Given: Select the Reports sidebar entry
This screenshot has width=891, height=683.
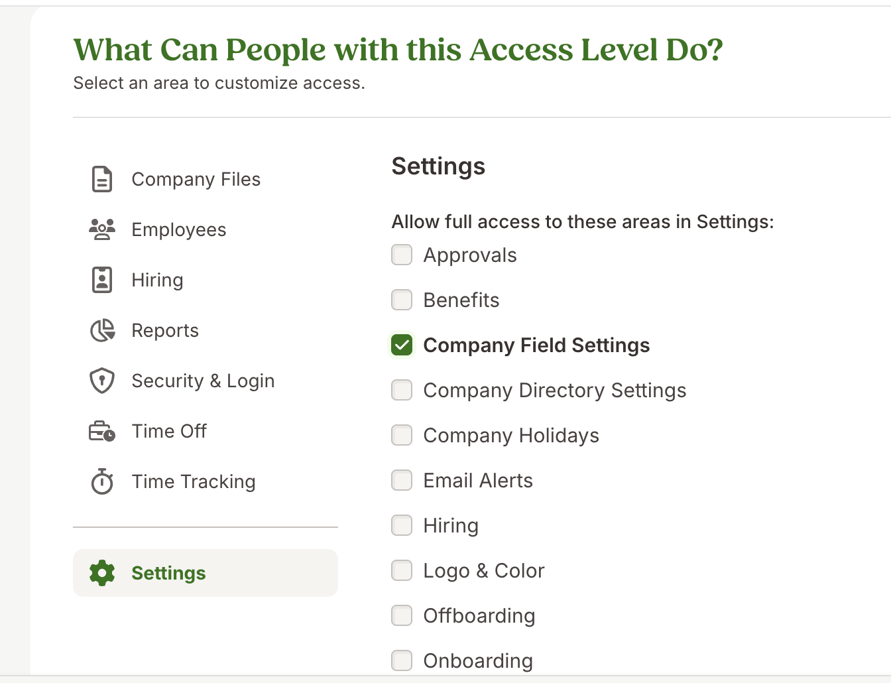Looking at the screenshot, I should (165, 330).
